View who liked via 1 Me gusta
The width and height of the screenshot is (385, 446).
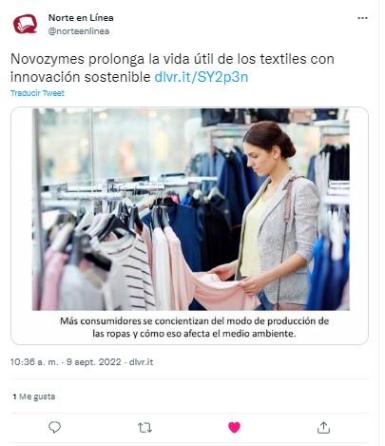point(34,397)
